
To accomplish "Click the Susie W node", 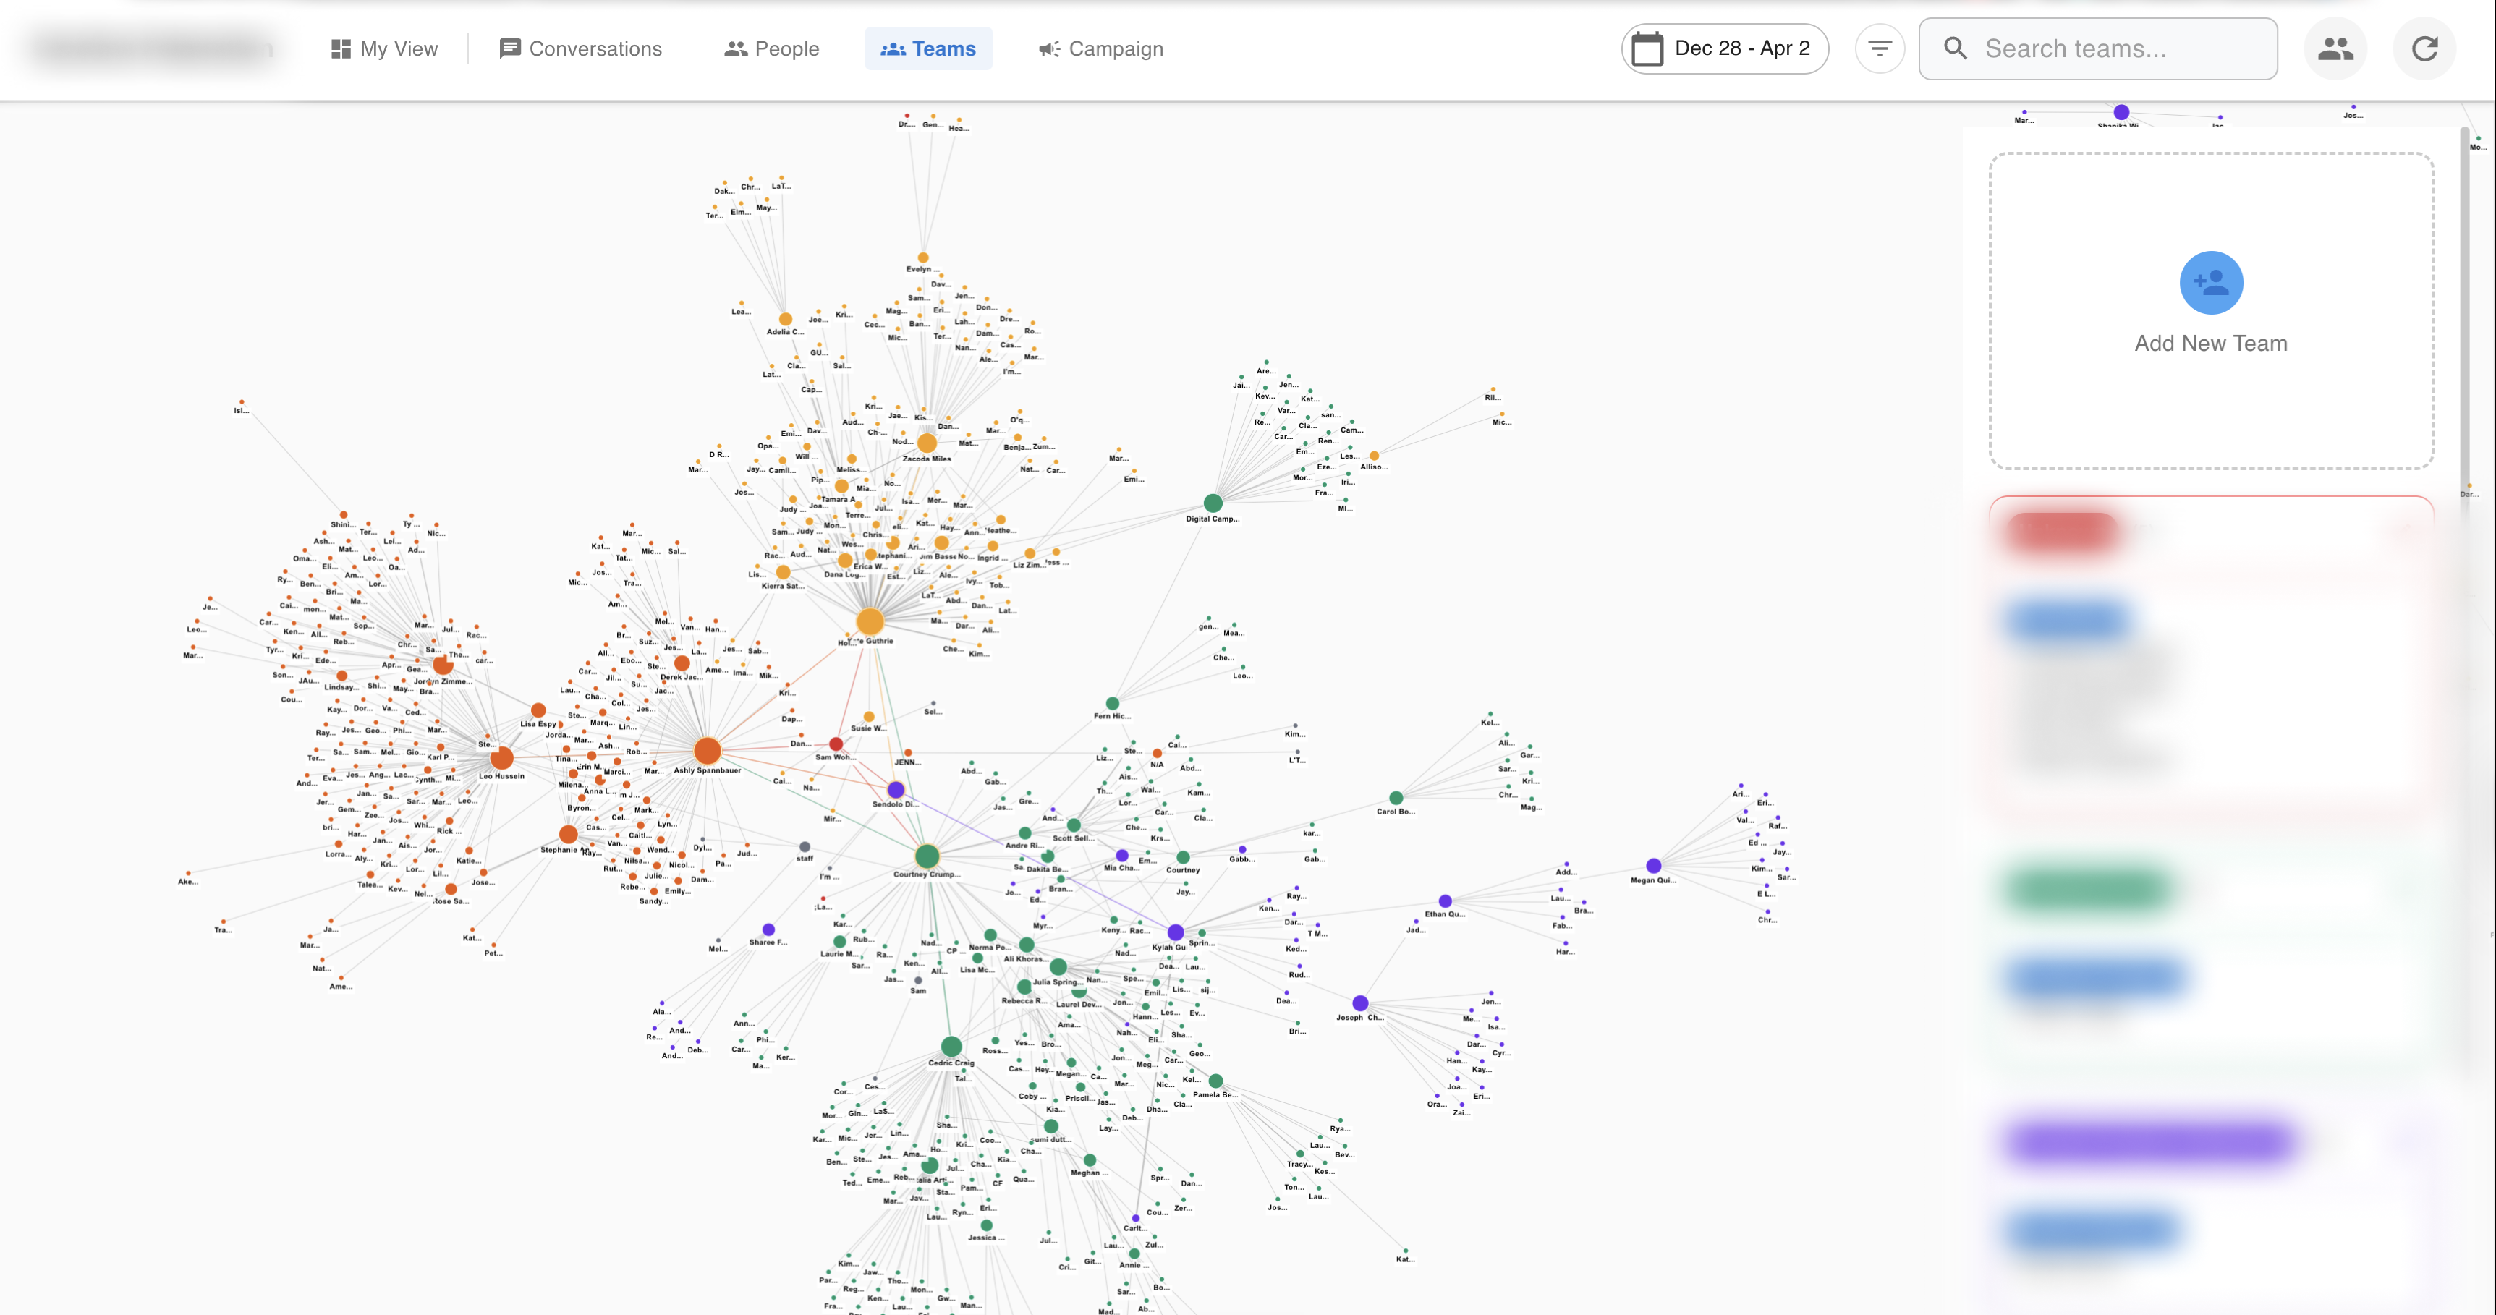I will click(x=868, y=716).
